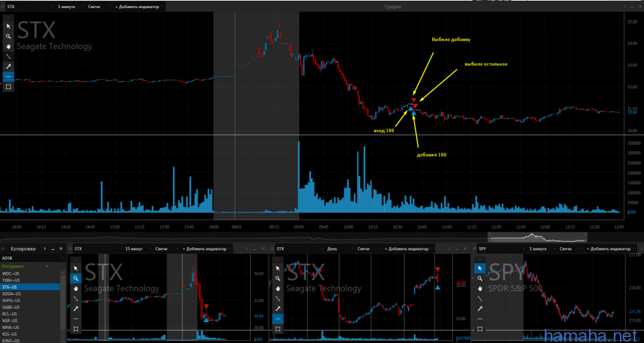
Task: Select the line tool in SPY chart
Action: coord(480,298)
